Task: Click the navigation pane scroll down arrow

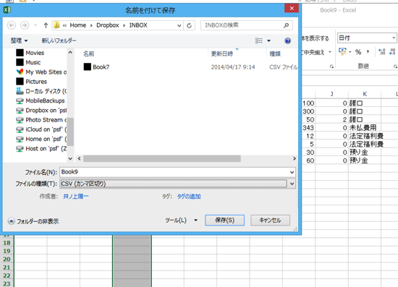Action: [x=70, y=159]
